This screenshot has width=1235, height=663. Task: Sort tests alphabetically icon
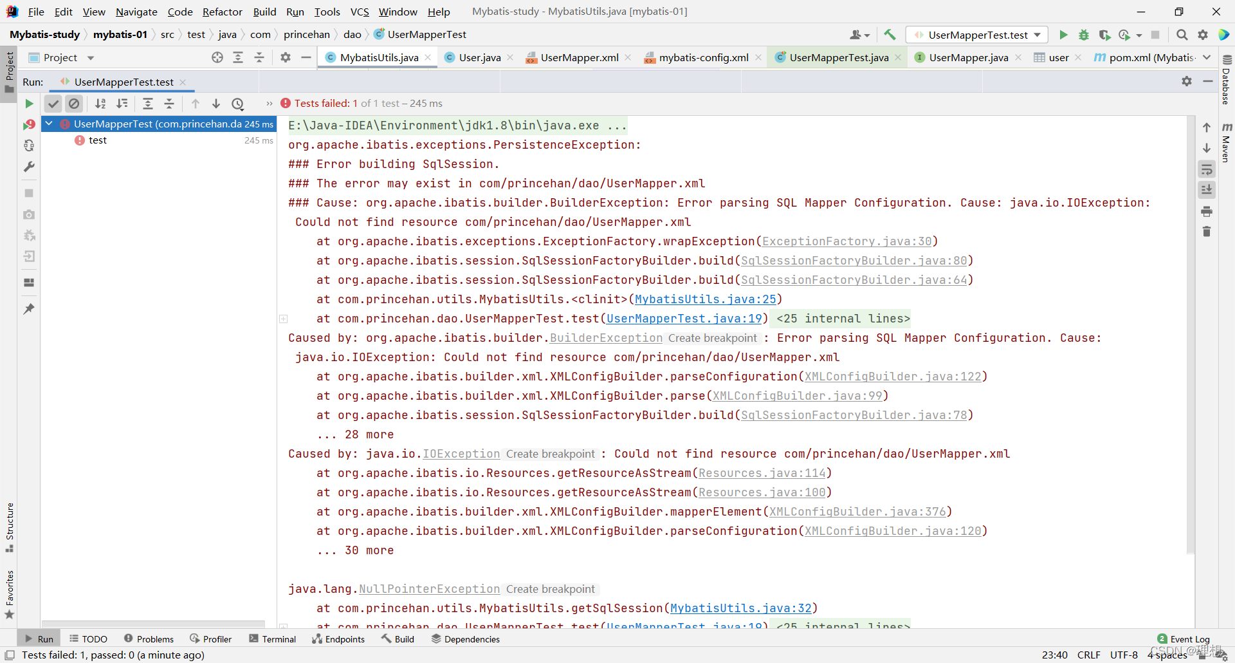[100, 104]
